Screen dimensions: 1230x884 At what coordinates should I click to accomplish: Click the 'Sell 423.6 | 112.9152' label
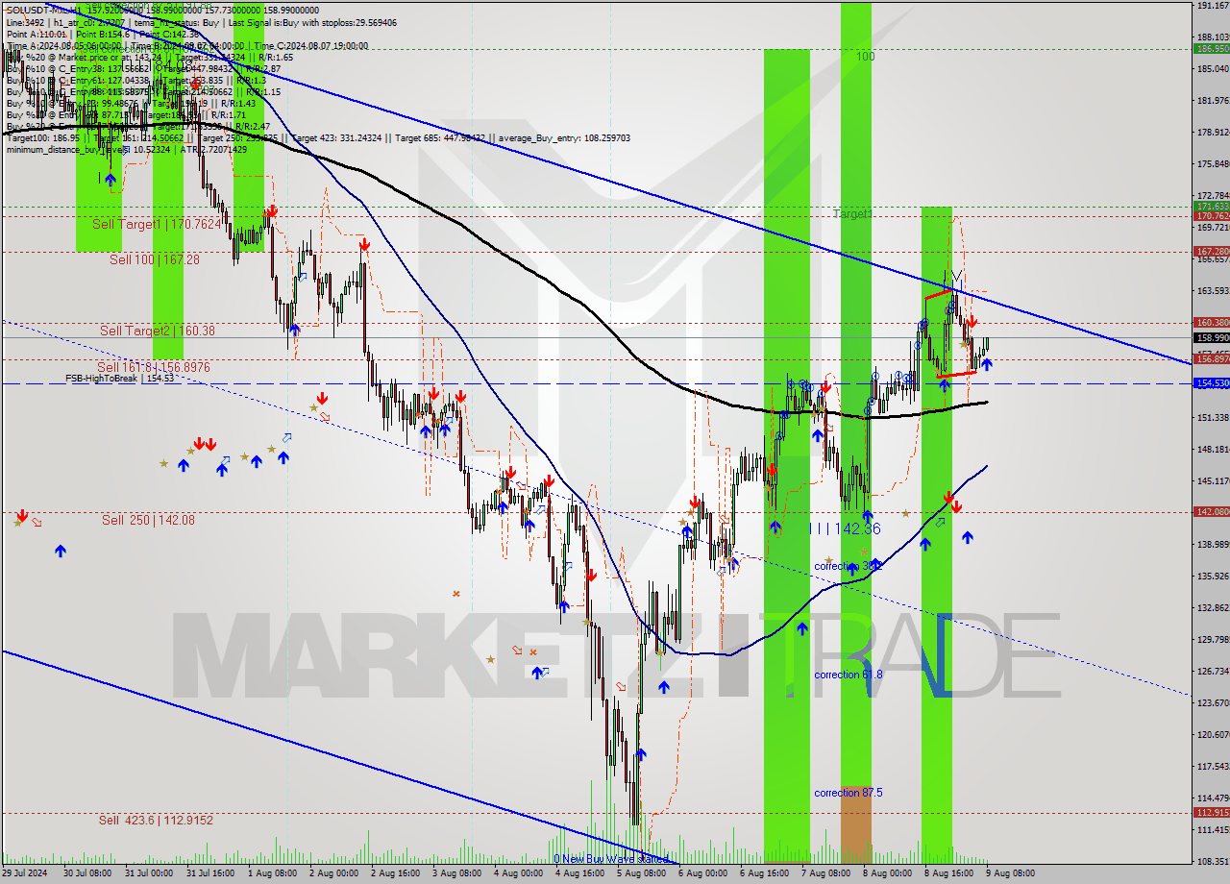pos(156,820)
